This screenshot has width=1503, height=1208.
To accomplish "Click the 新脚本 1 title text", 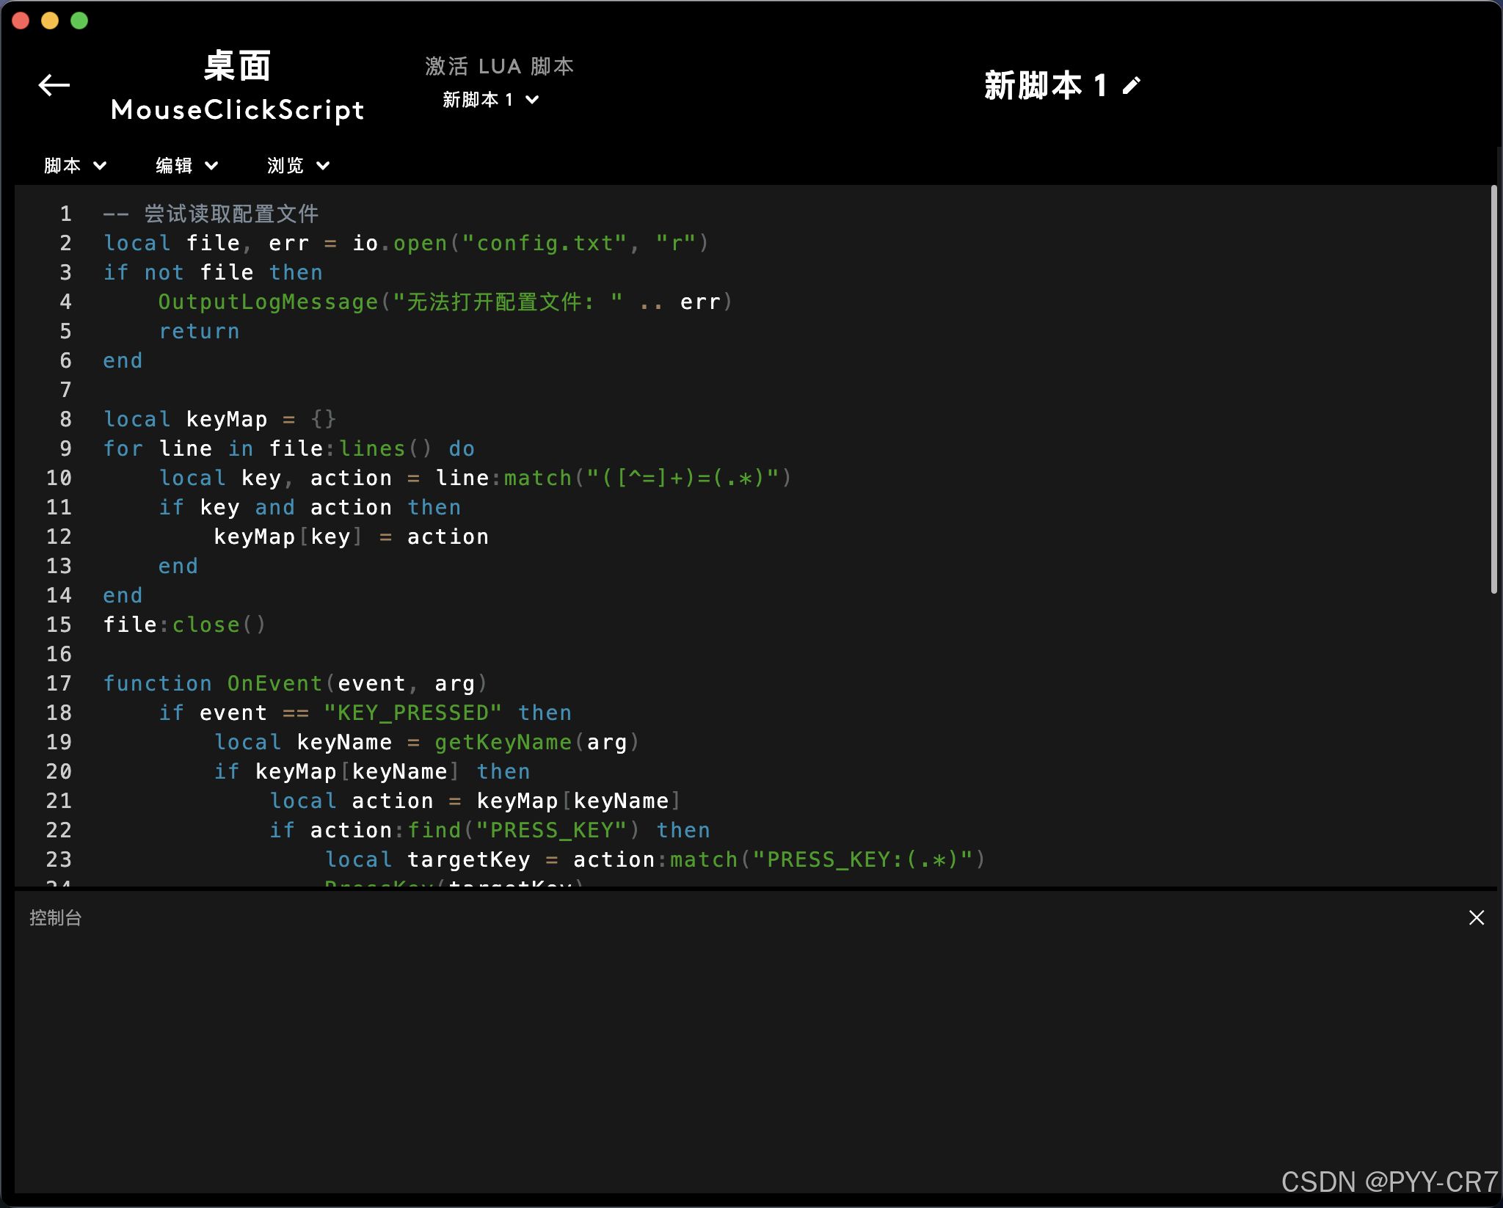I will 1044,86.
